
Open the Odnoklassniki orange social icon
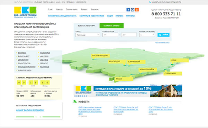(137, 10)
